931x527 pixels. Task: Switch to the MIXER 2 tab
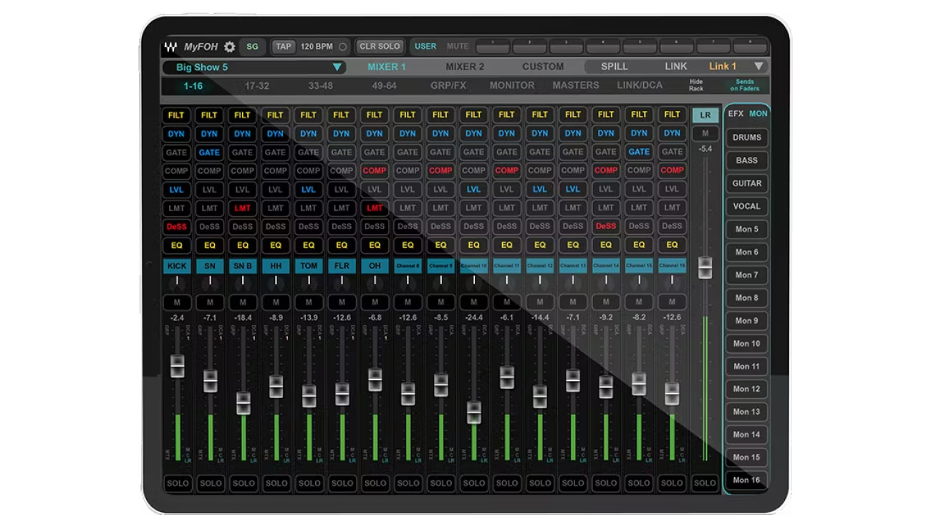(x=465, y=67)
